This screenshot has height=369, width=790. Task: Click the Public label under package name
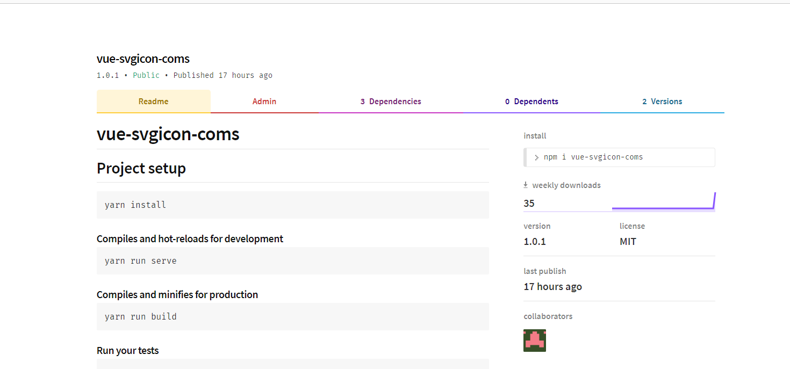[x=146, y=75]
